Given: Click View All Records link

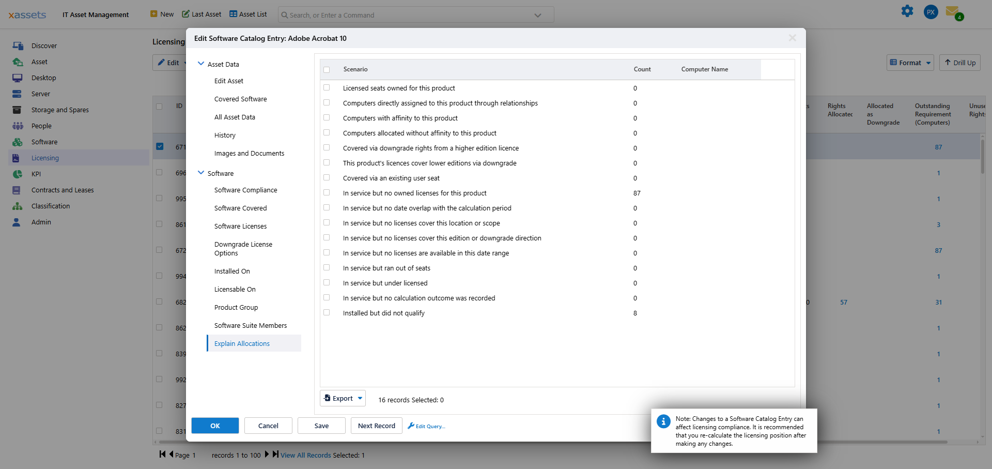Looking at the screenshot, I should pyautogui.click(x=306, y=455).
